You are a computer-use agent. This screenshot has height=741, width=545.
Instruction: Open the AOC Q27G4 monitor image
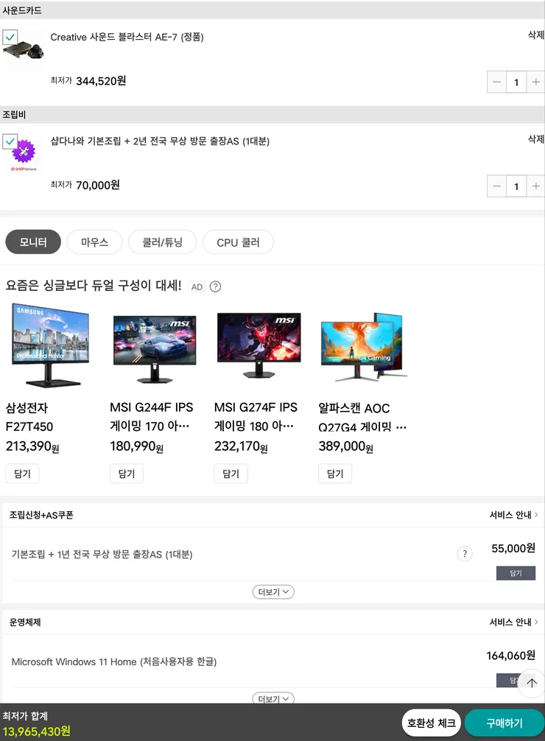click(x=363, y=347)
